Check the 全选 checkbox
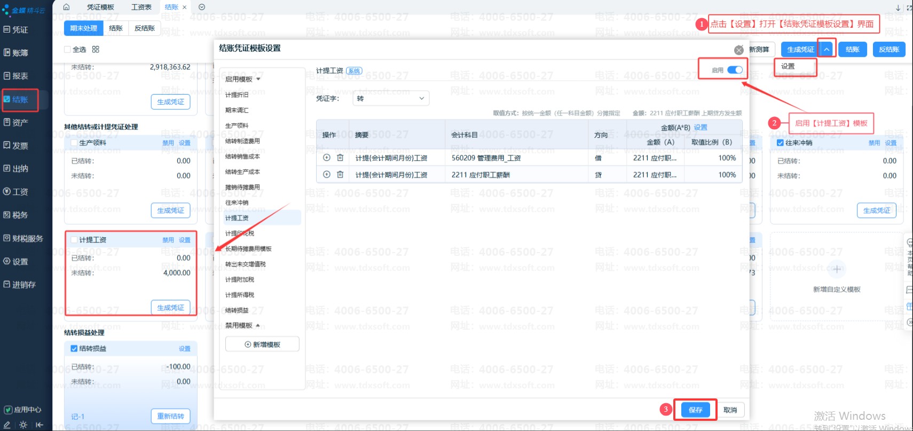This screenshot has height=431, width=913. 68,49
